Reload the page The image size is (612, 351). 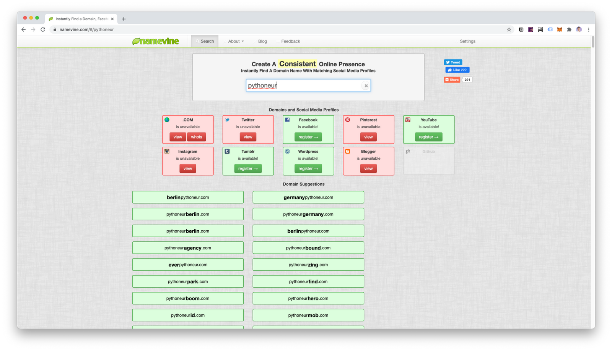coord(43,29)
